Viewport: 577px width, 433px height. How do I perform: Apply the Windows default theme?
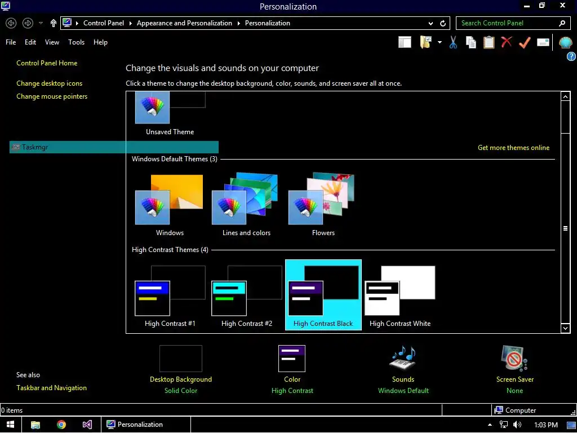(x=170, y=205)
